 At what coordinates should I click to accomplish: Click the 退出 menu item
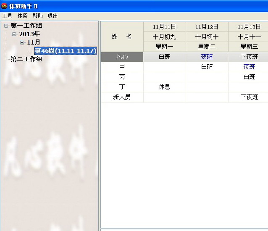(53, 16)
